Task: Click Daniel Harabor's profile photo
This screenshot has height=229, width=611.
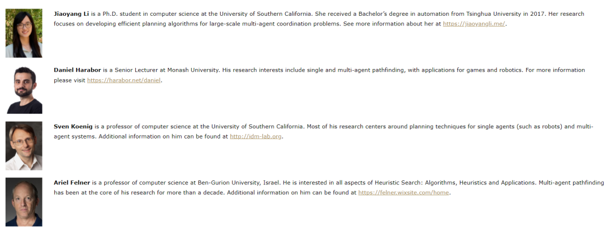Action: tap(24, 89)
